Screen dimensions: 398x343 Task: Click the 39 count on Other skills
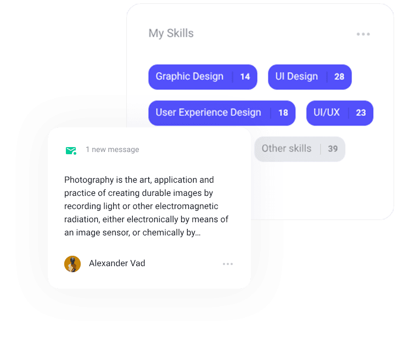[333, 149]
